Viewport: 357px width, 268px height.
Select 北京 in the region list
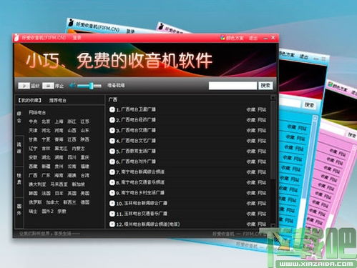click(x=46, y=121)
